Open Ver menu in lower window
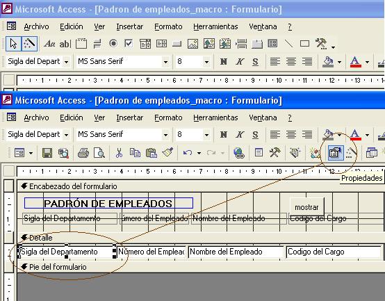The width and height of the screenshot is (385, 301). (99, 117)
